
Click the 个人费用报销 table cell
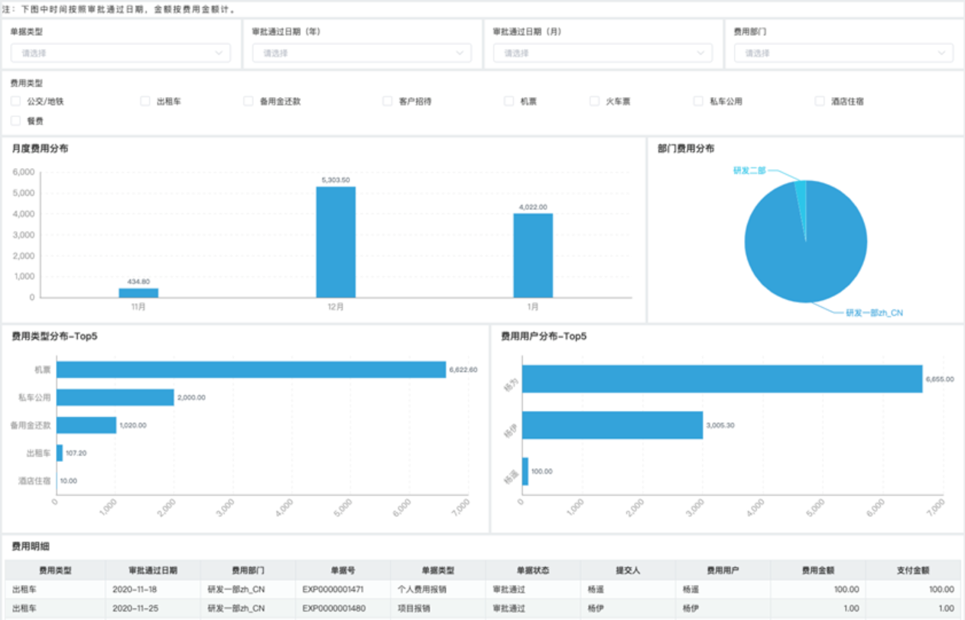coord(422,589)
